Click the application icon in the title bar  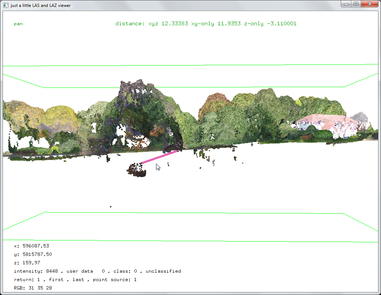[5, 5]
